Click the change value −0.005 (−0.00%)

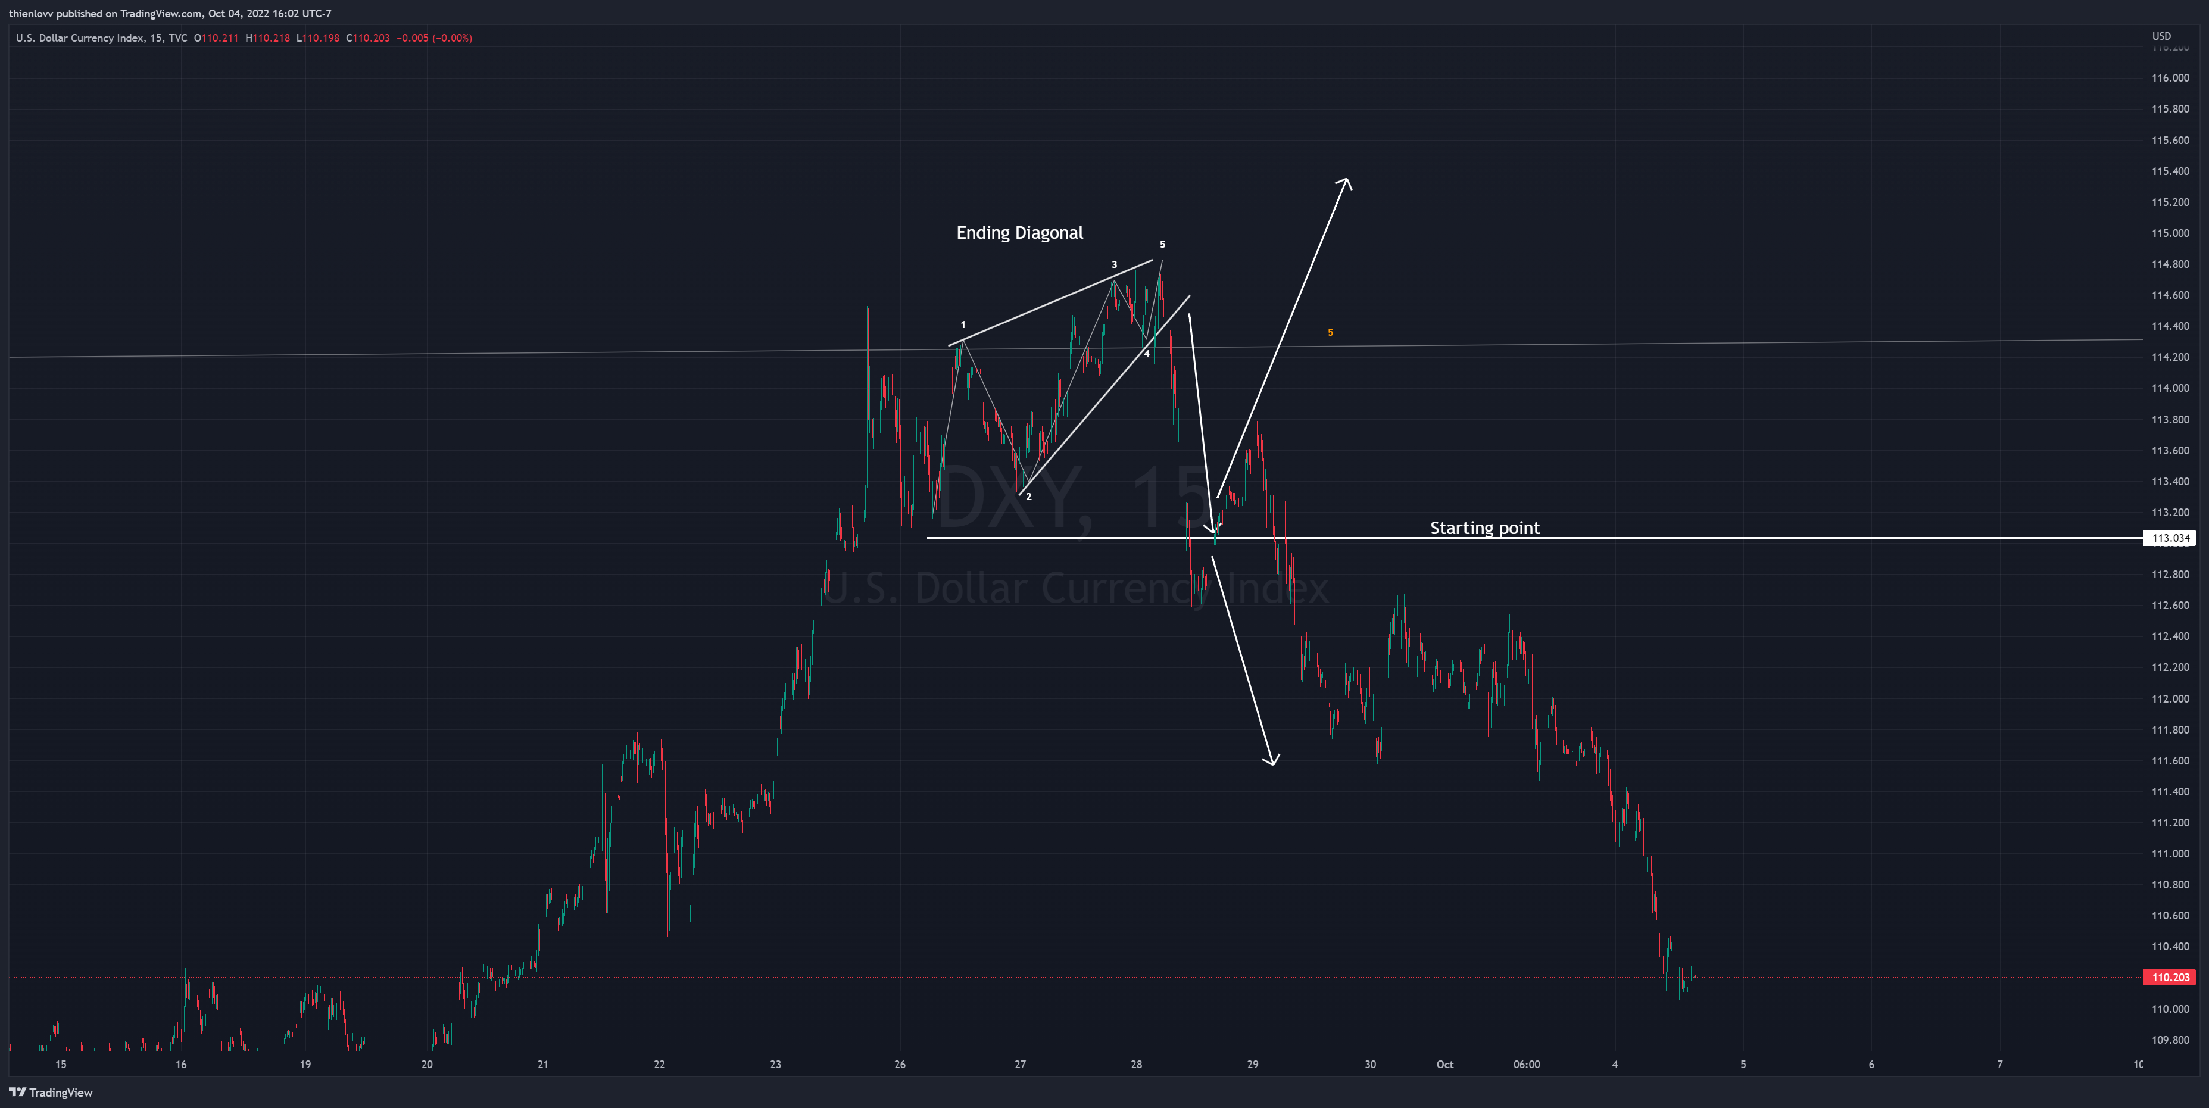(x=434, y=38)
